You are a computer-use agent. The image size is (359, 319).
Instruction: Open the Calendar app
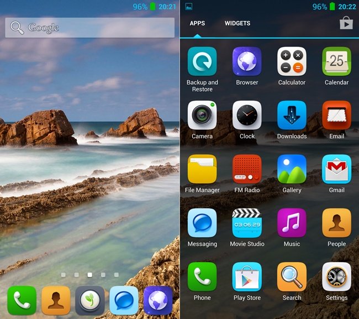(x=336, y=61)
